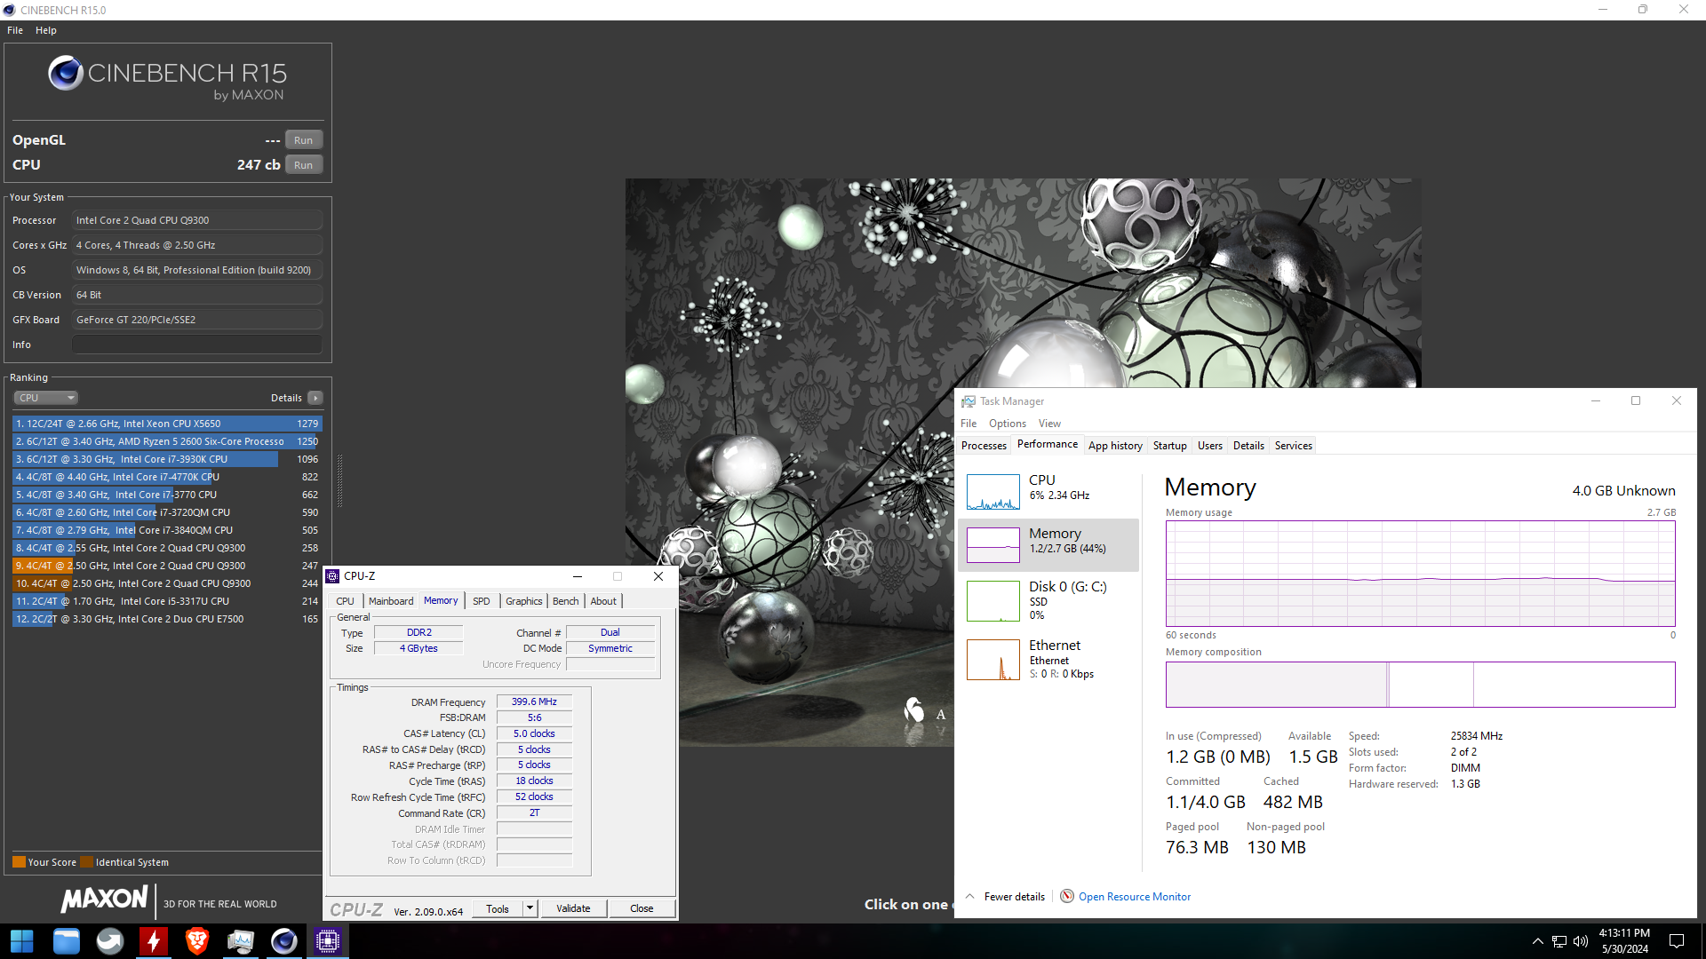Open the CPU ranking type dropdown
The width and height of the screenshot is (1706, 959).
[46, 398]
